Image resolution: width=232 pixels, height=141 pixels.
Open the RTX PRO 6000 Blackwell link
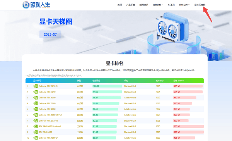tap(49, 126)
